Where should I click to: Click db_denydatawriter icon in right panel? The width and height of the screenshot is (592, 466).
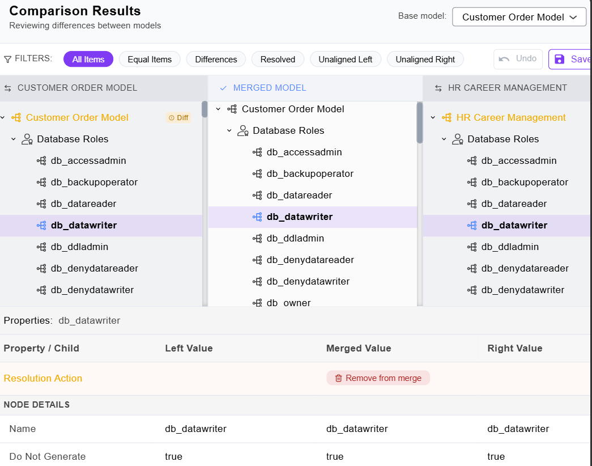472,290
